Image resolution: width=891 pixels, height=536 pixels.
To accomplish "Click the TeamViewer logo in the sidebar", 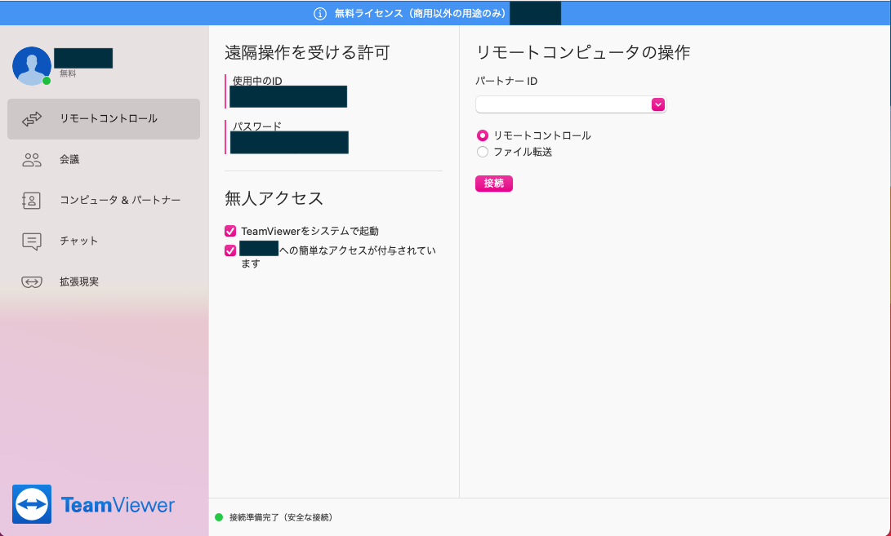I will click(32, 504).
